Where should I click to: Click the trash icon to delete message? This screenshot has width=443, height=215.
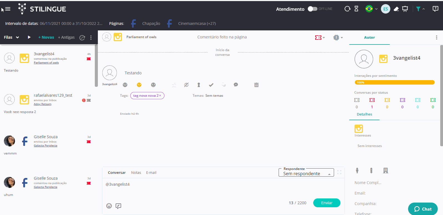point(256,85)
